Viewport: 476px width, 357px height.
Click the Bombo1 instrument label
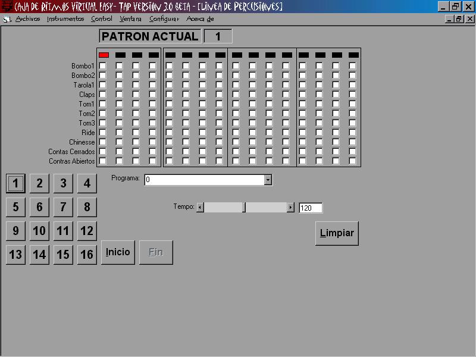83,66
